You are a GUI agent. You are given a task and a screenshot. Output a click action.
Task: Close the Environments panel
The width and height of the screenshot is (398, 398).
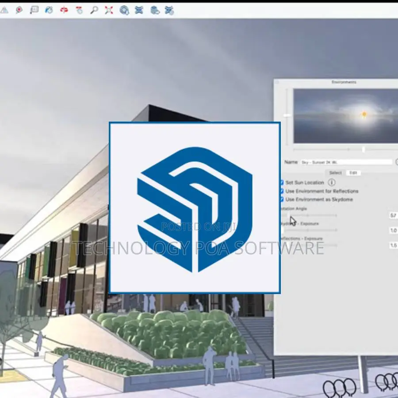pyautogui.click(x=277, y=82)
